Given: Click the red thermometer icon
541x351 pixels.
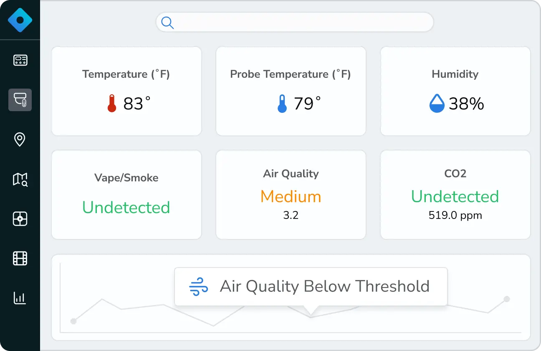Looking at the screenshot, I should [x=111, y=103].
